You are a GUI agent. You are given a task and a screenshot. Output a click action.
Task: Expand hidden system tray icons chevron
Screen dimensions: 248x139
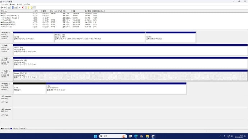[220, 136]
